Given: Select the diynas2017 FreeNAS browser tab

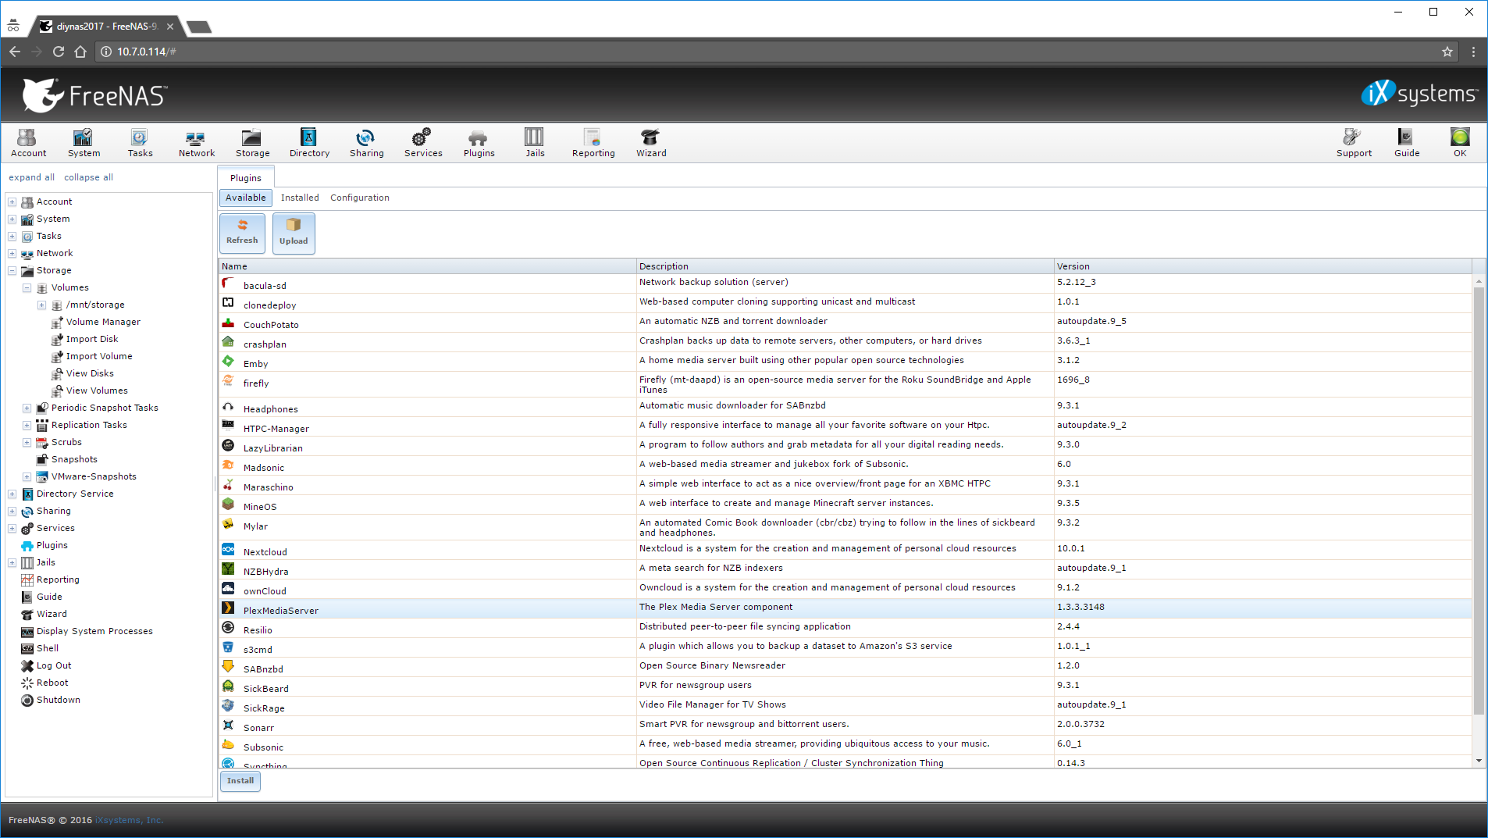Looking at the screenshot, I should (x=107, y=27).
